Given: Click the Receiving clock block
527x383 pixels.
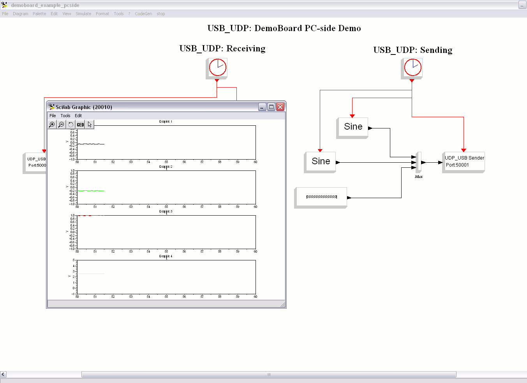Looking at the screenshot, I should (217, 69).
